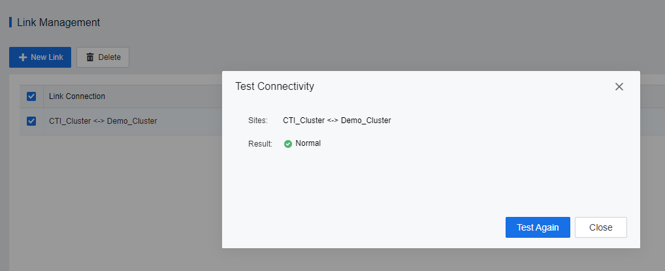The height and width of the screenshot is (271, 665).
Task: Click the Normal result text
Action: coord(308,143)
